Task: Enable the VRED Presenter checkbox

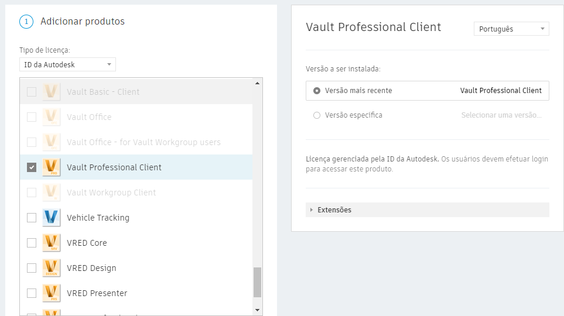Action: tap(32, 293)
